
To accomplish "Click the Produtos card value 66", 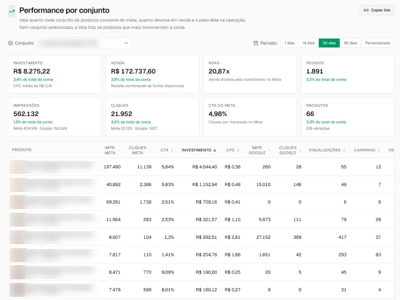I will (310, 114).
